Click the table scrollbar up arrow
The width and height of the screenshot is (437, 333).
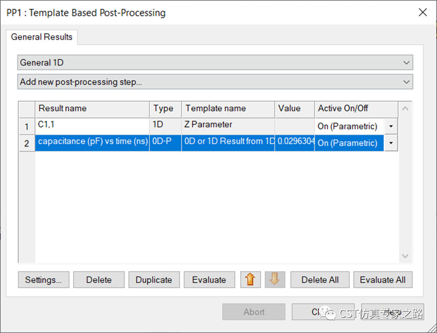pyautogui.click(x=405, y=108)
